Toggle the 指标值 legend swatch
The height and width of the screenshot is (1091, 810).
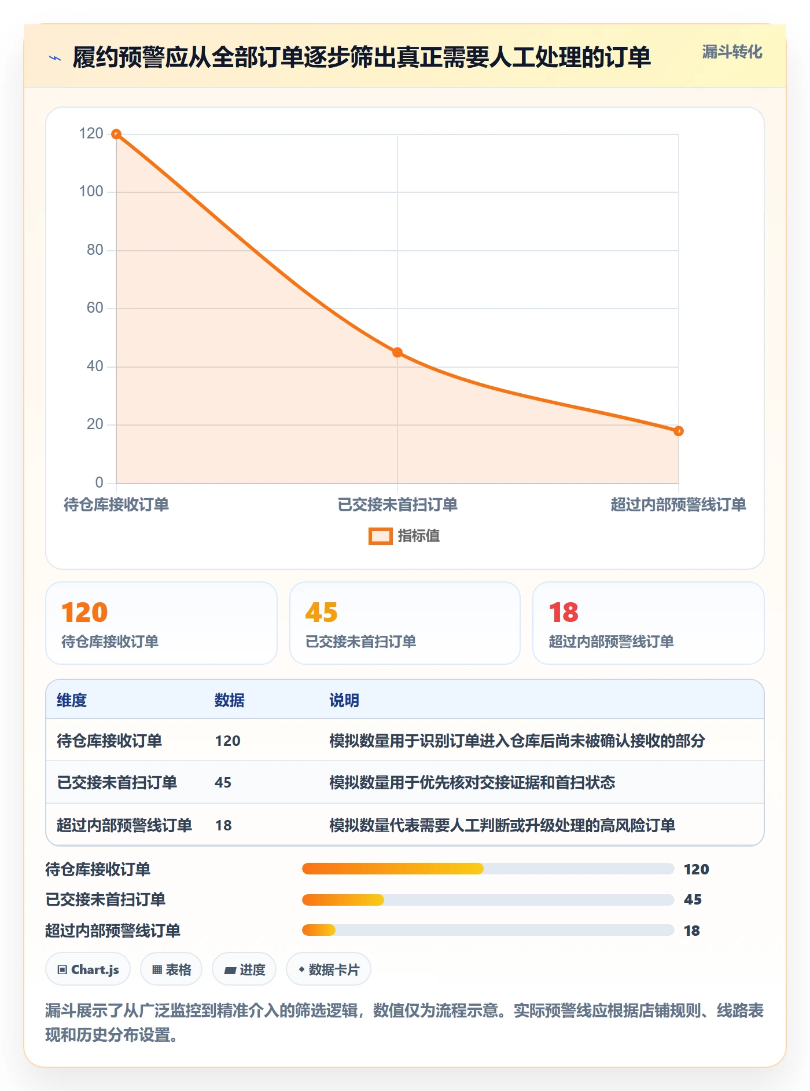click(x=381, y=536)
